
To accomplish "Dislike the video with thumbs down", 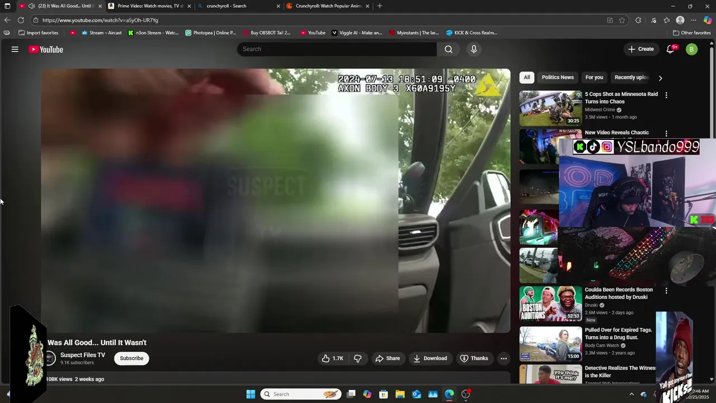I will click(357, 358).
